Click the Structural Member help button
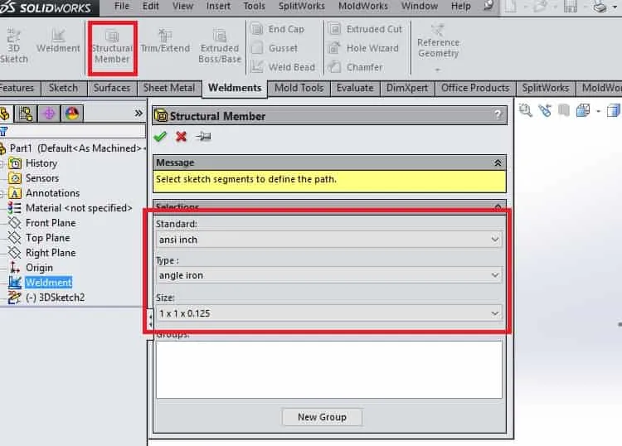 click(498, 115)
